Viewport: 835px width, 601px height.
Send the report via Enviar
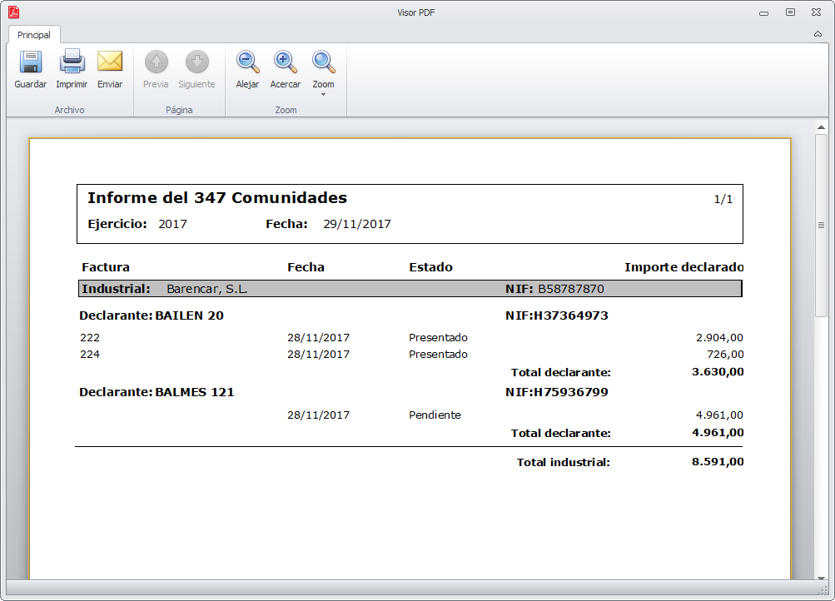coord(110,62)
